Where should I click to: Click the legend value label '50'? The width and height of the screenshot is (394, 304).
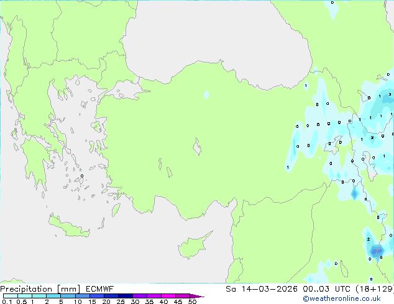tap(193, 302)
